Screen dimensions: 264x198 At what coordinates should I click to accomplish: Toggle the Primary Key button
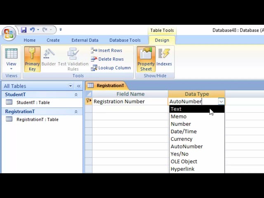(x=32, y=59)
